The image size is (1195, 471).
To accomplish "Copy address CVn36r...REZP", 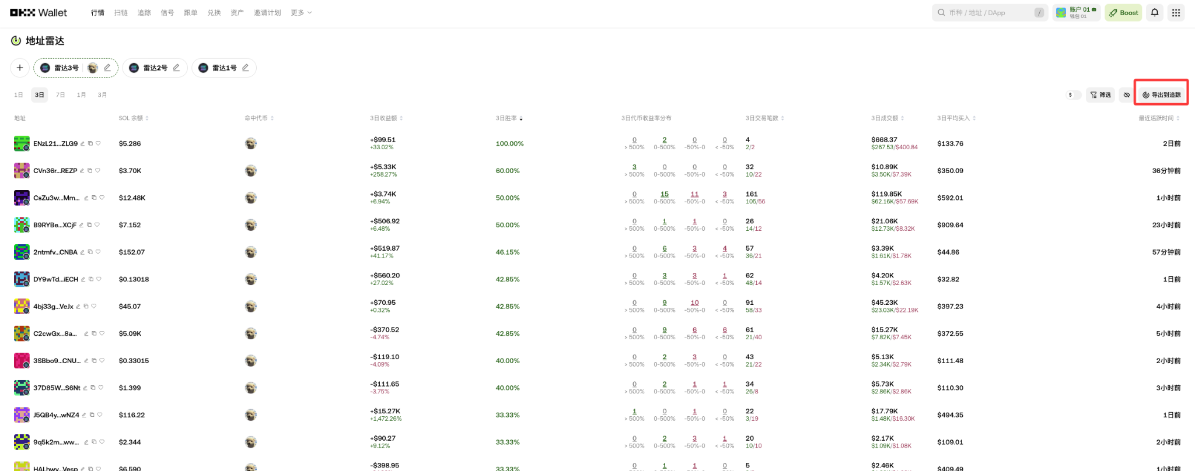I will [x=90, y=171].
